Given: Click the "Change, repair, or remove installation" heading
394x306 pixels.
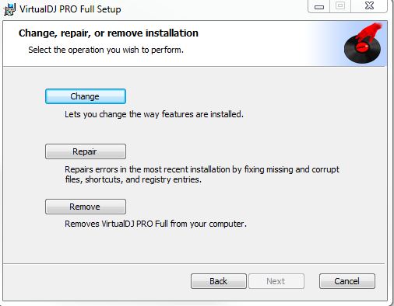Looking at the screenshot, I should [108, 33].
